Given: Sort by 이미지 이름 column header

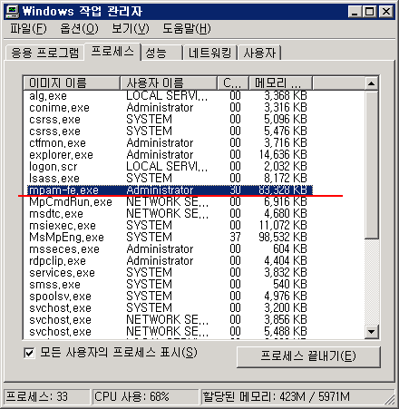Looking at the screenshot, I should [x=72, y=83].
